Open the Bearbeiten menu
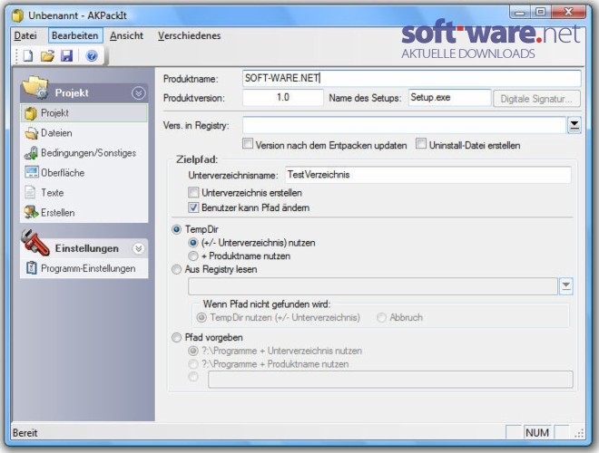The image size is (599, 453). coord(75,36)
